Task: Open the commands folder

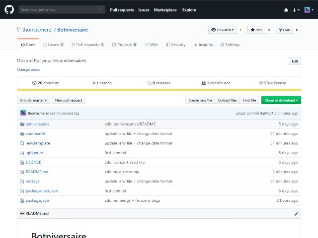Action: 36,133
